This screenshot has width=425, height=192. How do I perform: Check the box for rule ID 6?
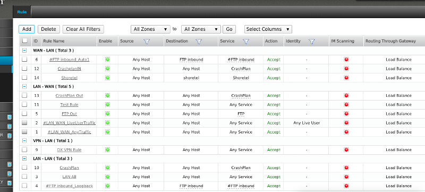(24, 59)
